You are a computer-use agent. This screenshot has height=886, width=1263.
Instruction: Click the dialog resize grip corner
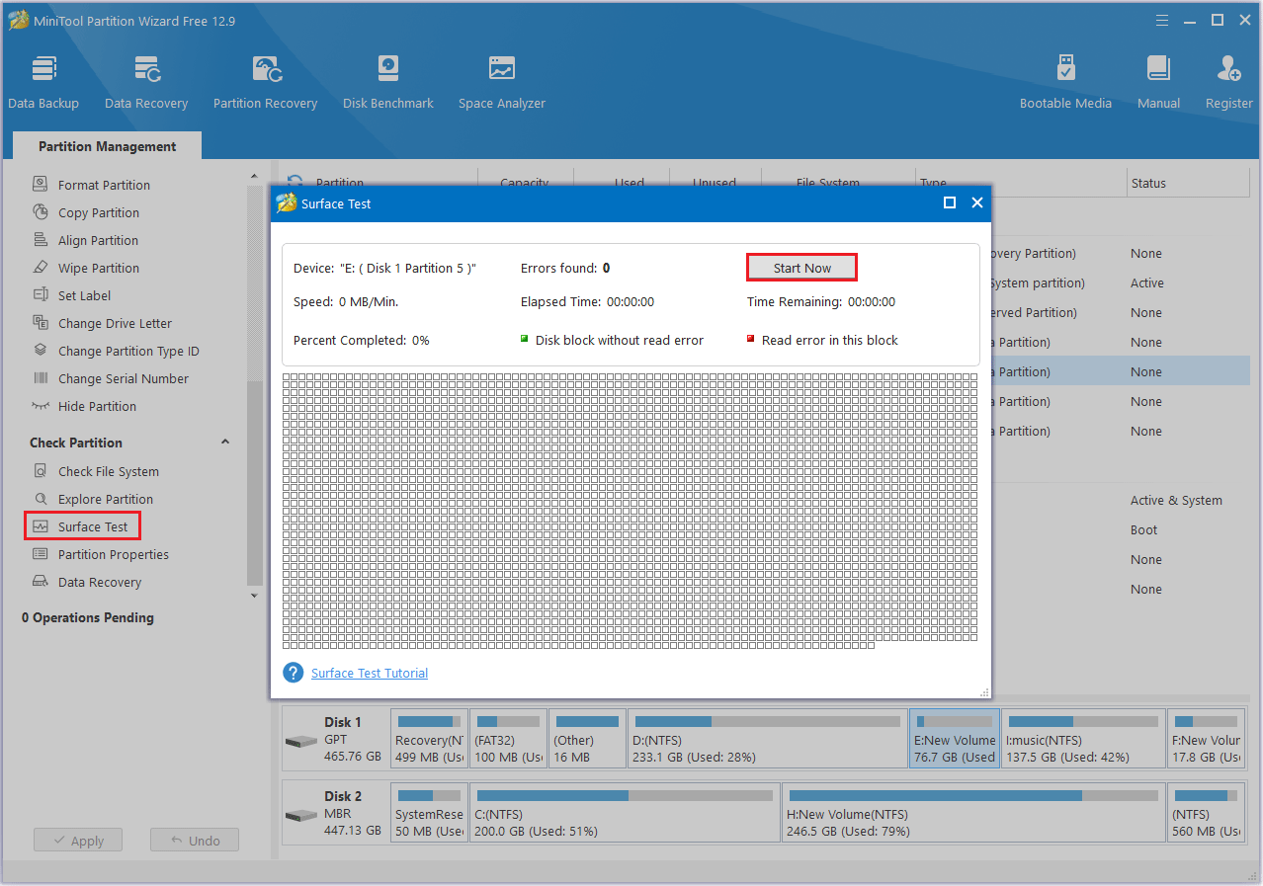click(984, 692)
